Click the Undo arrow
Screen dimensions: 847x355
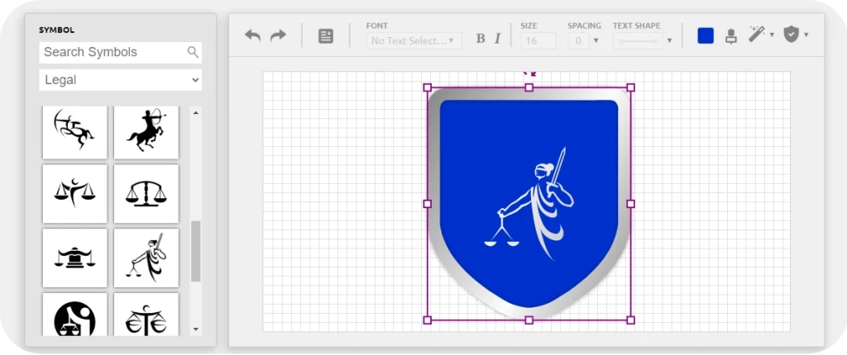click(253, 35)
